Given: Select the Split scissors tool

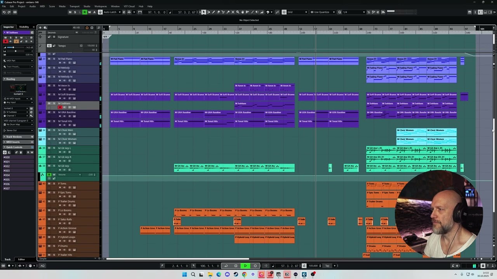Looking at the screenshot, I should (x=223, y=12).
